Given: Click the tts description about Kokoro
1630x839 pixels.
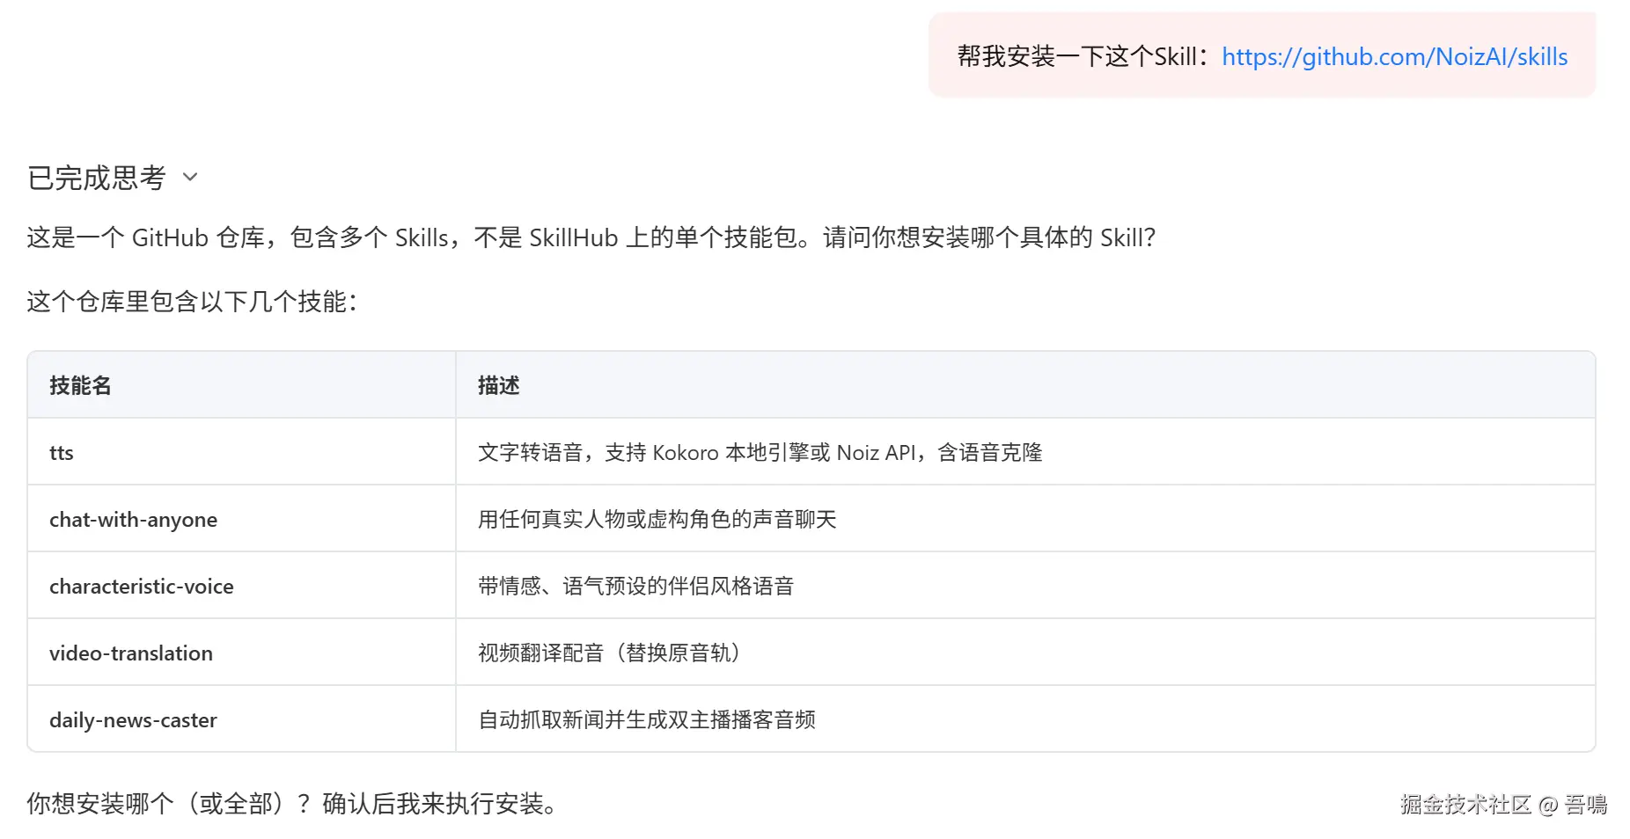Looking at the screenshot, I should (760, 453).
